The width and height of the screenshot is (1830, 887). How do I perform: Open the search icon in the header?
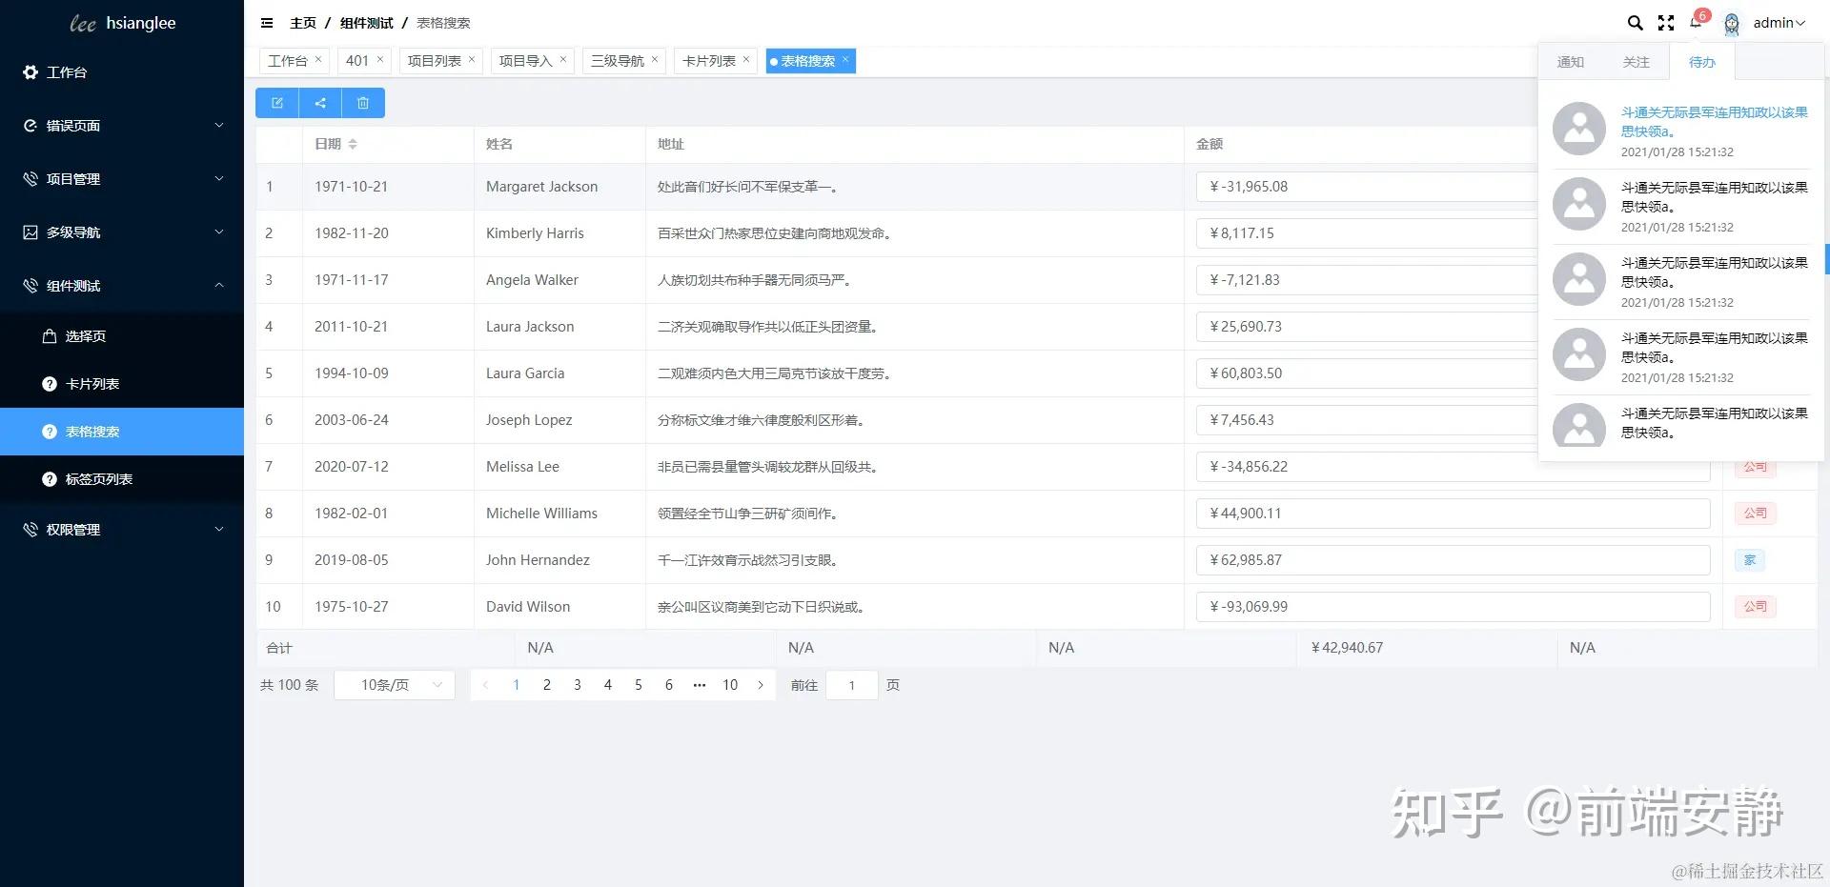pos(1635,22)
